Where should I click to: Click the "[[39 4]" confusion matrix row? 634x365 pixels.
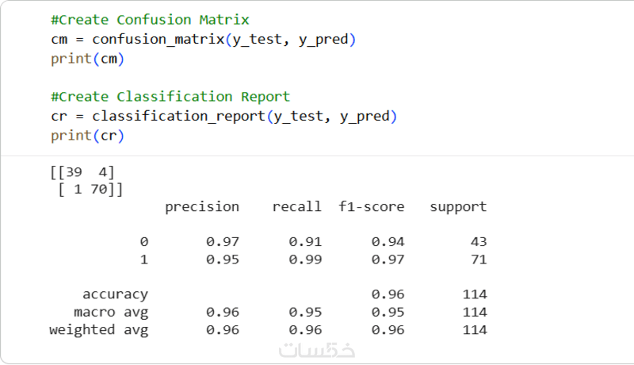82,171
